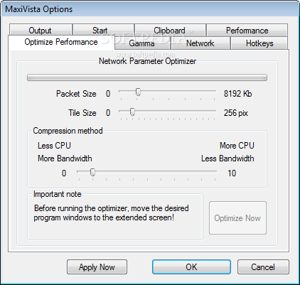Viewport: 300px width, 285px height.
Task: Click the optimizer progress bar
Action: click(147, 77)
